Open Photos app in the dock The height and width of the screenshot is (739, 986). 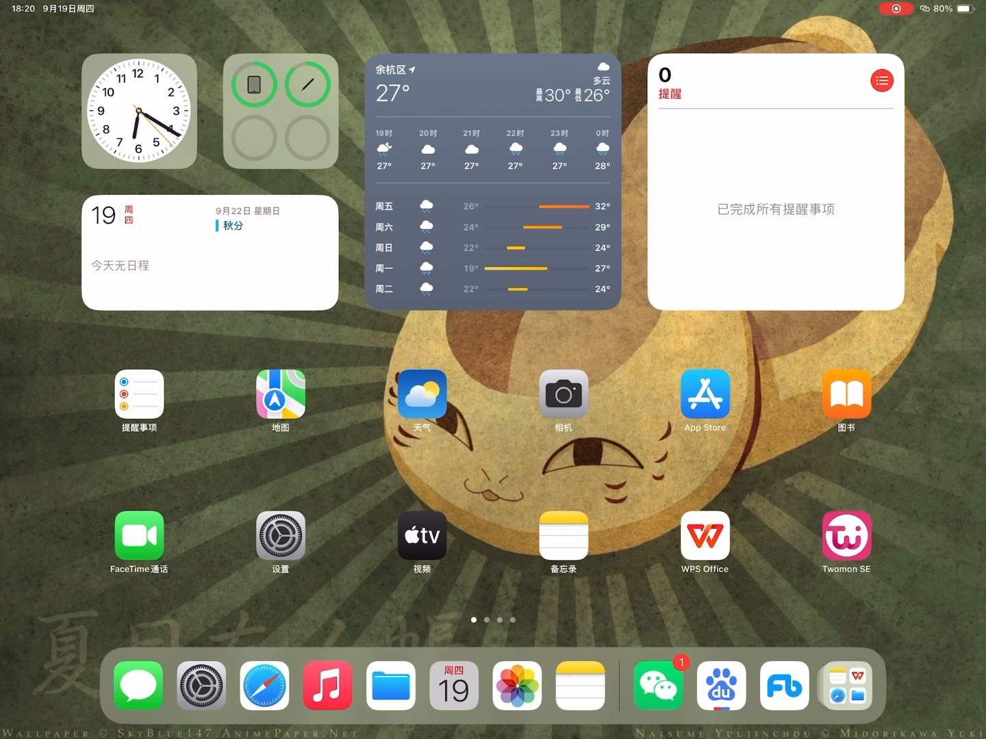tap(517, 686)
